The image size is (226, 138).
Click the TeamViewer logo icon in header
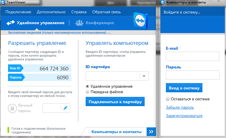pyautogui.click(x=141, y=21)
